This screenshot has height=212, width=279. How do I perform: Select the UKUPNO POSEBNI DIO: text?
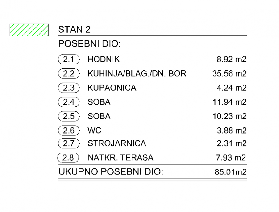111,172
